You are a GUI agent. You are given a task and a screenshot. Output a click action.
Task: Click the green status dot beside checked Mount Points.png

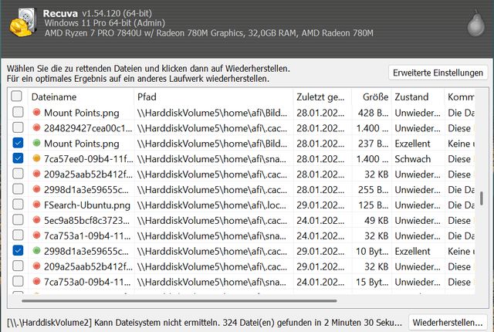(36, 144)
